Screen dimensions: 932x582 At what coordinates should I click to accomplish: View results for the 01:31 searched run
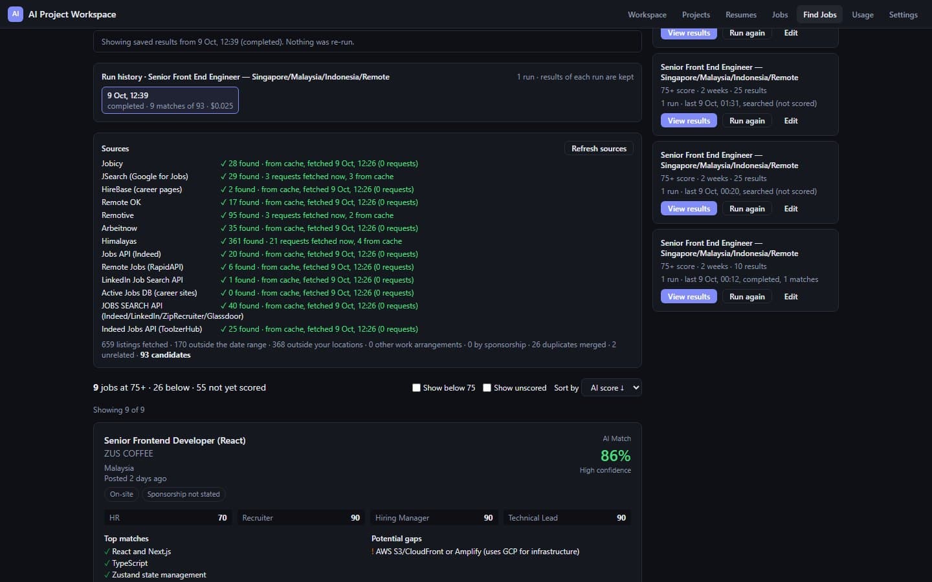(x=689, y=121)
